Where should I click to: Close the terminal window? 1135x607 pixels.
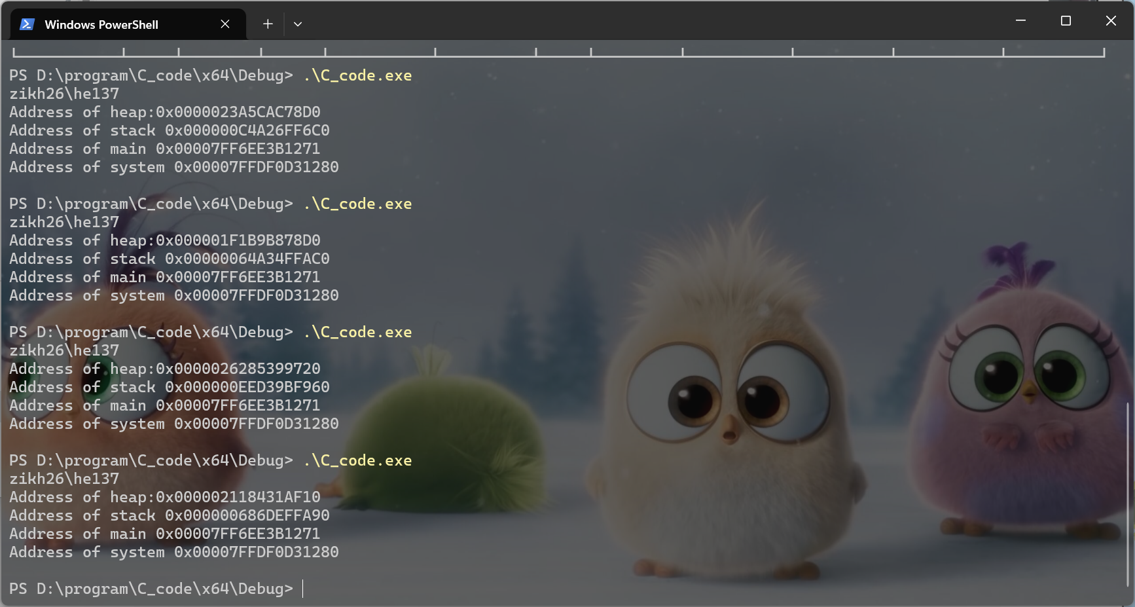(1111, 21)
